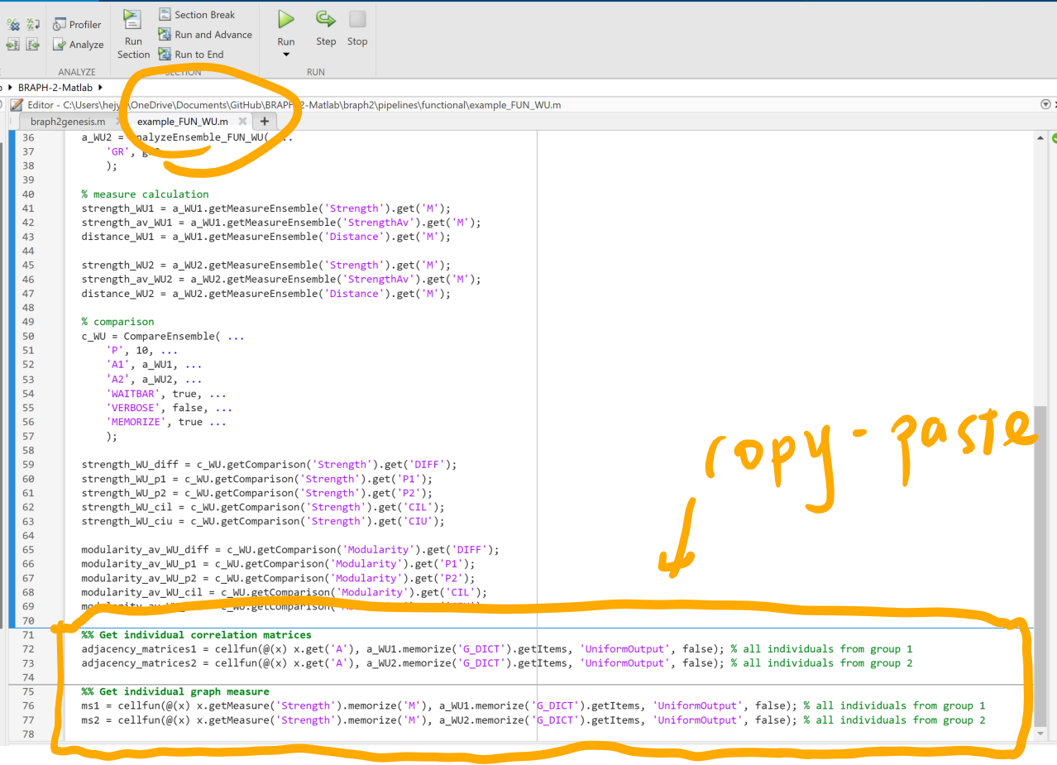Click line number 50 in the gutter
Screen dimensions: 1057x765
click(x=29, y=337)
